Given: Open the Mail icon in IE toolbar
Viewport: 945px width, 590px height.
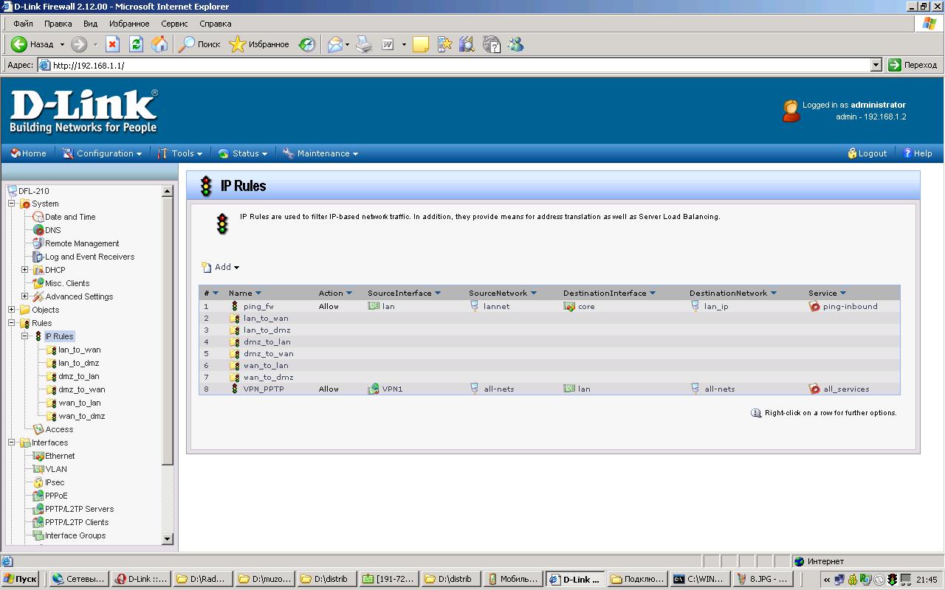Looking at the screenshot, I should tap(336, 44).
